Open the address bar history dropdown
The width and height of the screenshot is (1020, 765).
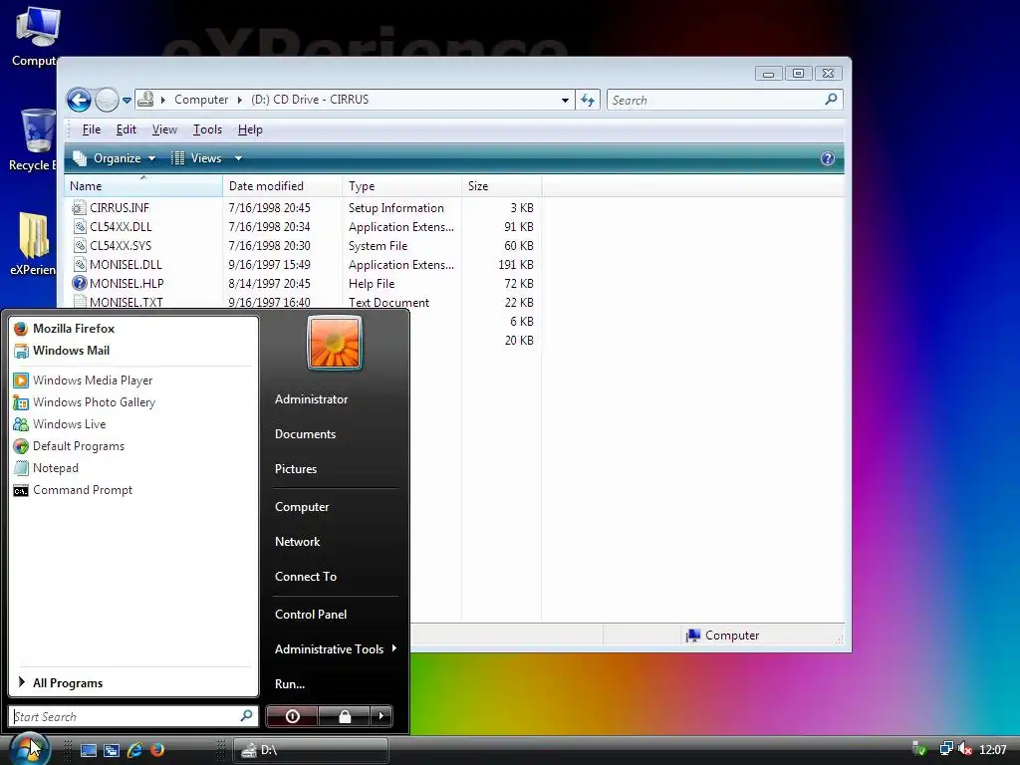565,101
